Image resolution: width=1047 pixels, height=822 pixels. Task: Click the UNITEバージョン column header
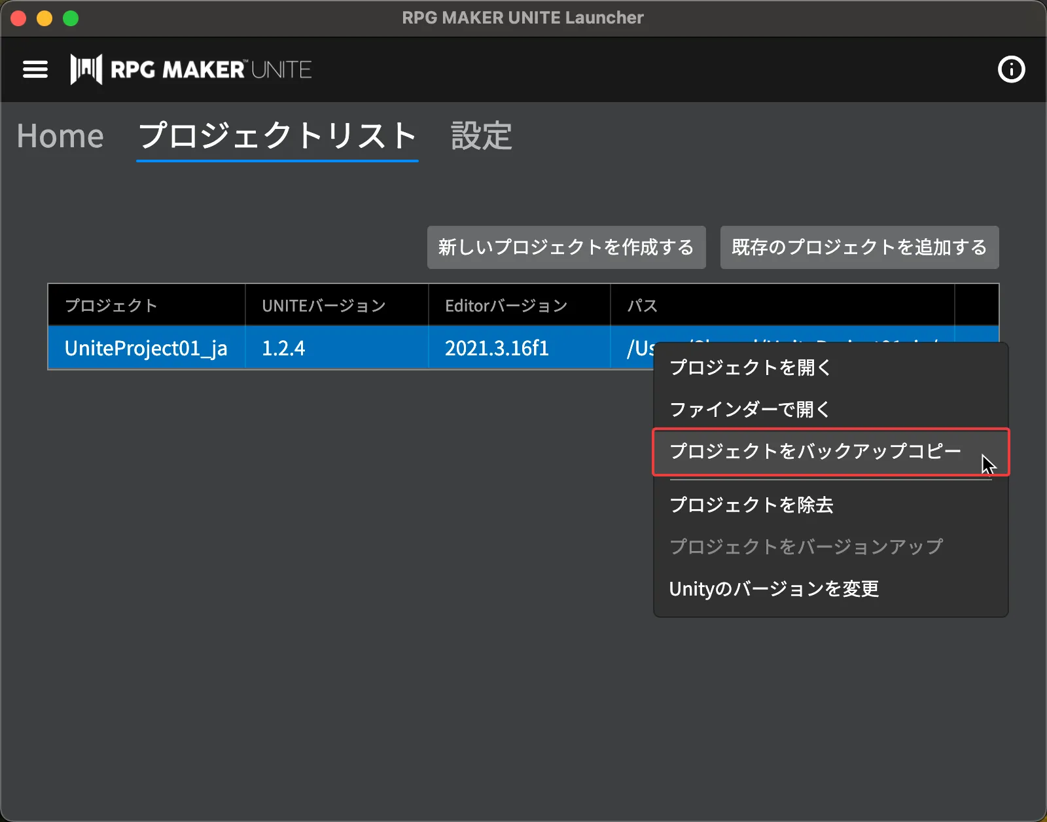(324, 306)
